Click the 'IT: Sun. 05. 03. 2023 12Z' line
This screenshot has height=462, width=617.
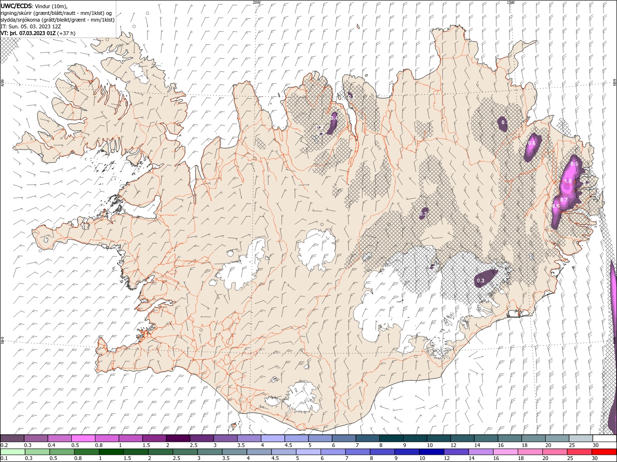(31, 26)
